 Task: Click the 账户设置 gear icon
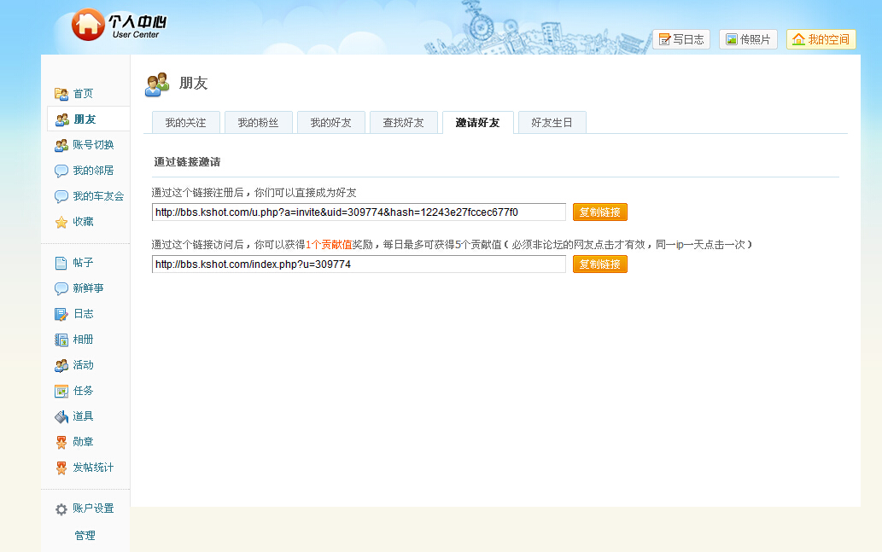tap(61, 509)
